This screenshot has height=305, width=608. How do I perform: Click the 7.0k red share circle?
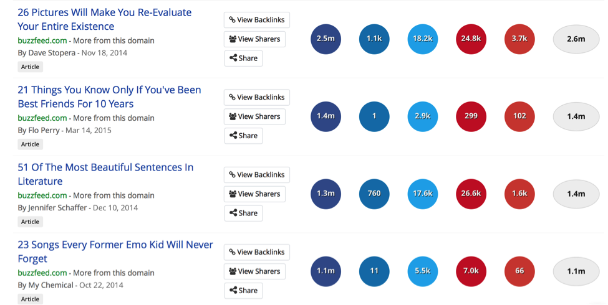[471, 271]
